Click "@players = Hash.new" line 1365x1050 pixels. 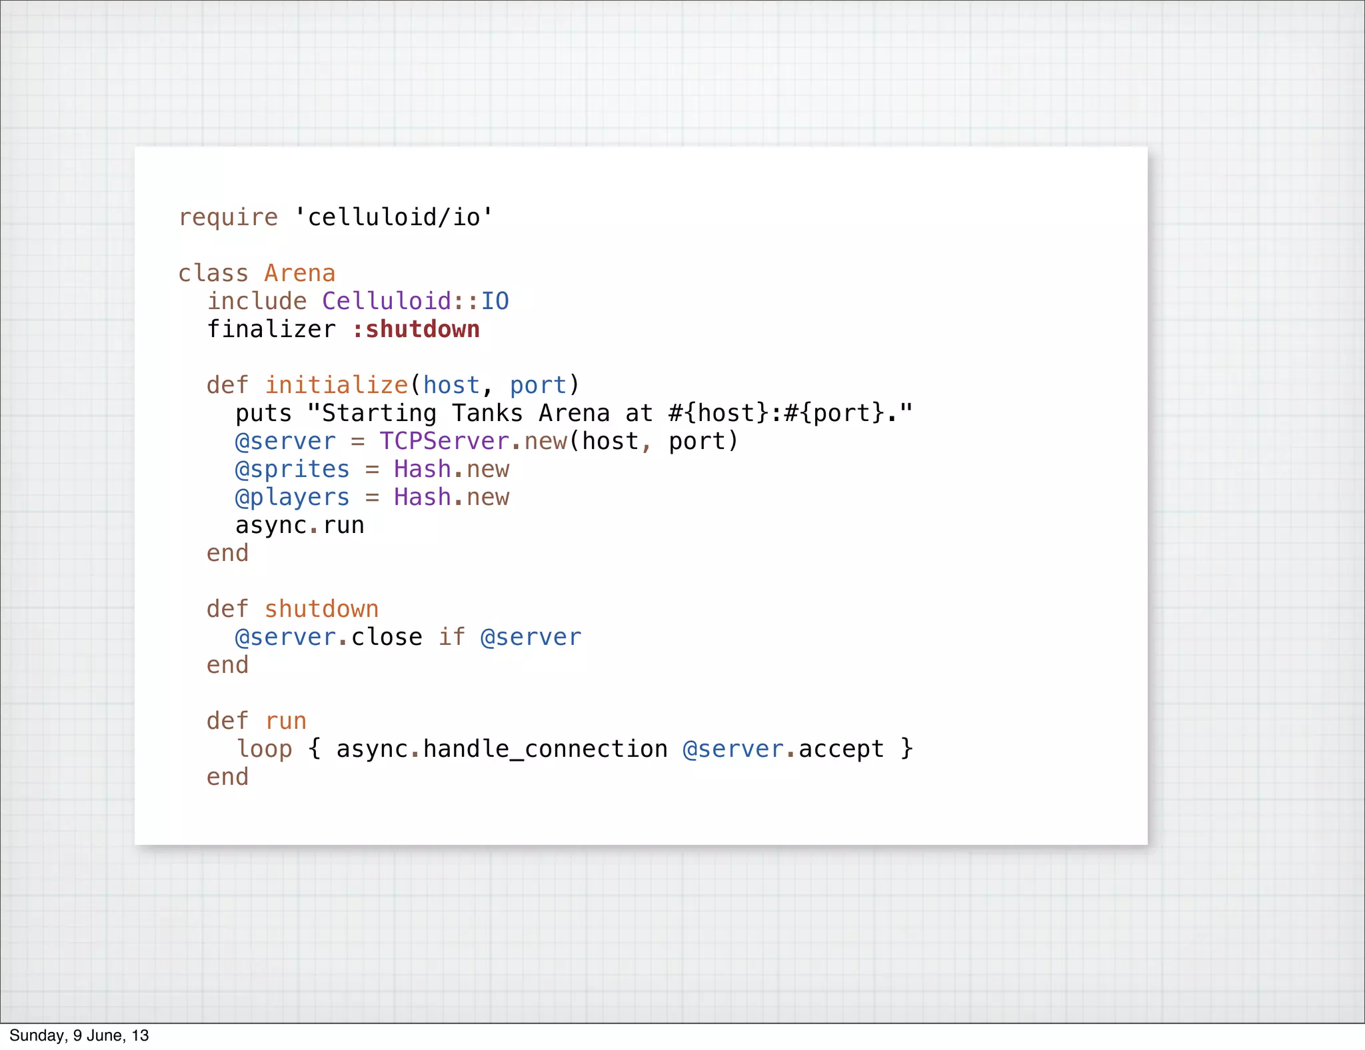[x=373, y=497]
